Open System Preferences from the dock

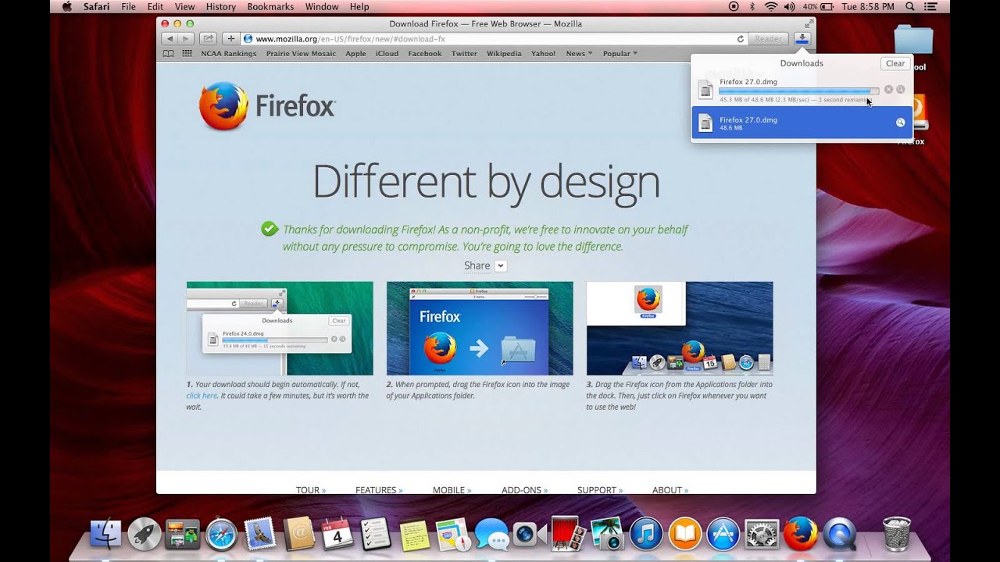[762, 534]
